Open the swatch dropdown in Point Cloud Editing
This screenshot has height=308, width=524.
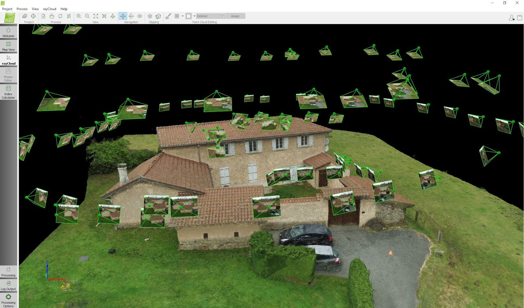(x=194, y=16)
